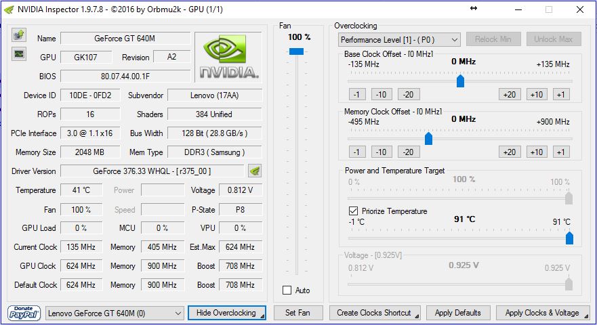Click the fan speed vertical slider handle
The height and width of the screenshot is (325, 597).
click(296, 51)
